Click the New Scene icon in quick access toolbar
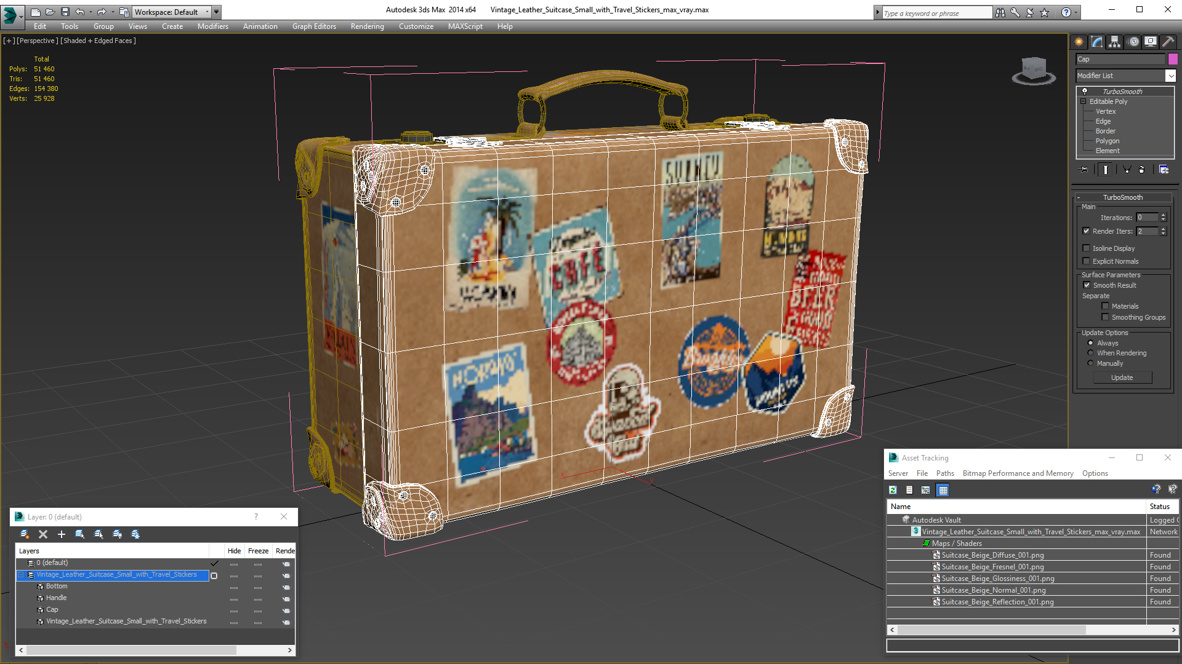1182x664 pixels. [x=36, y=12]
